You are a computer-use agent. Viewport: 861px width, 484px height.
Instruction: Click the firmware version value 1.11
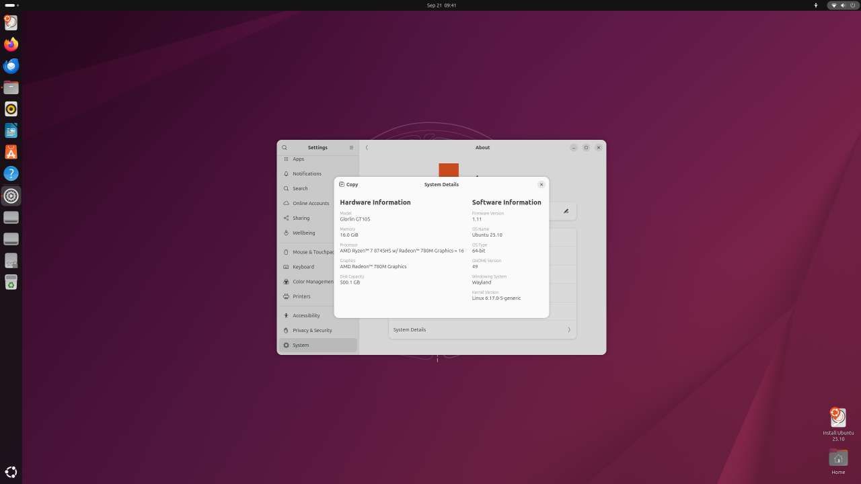point(477,219)
